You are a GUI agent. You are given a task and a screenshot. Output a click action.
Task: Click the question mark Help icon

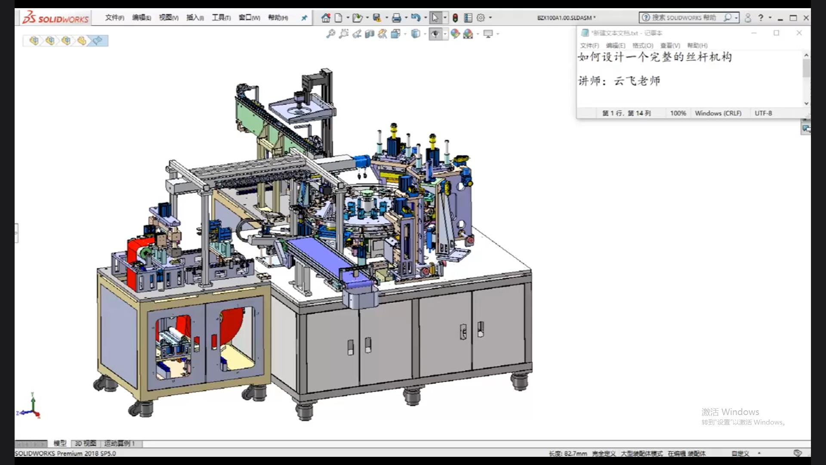tap(761, 18)
